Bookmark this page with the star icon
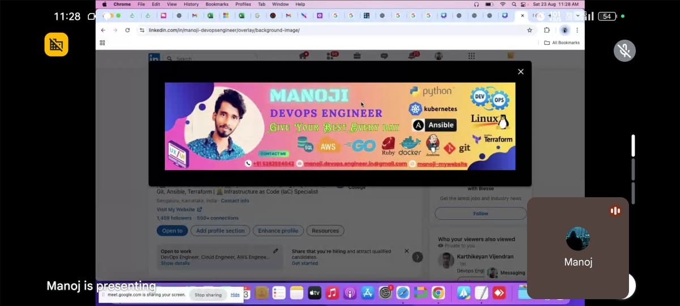 tap(530, 30)
